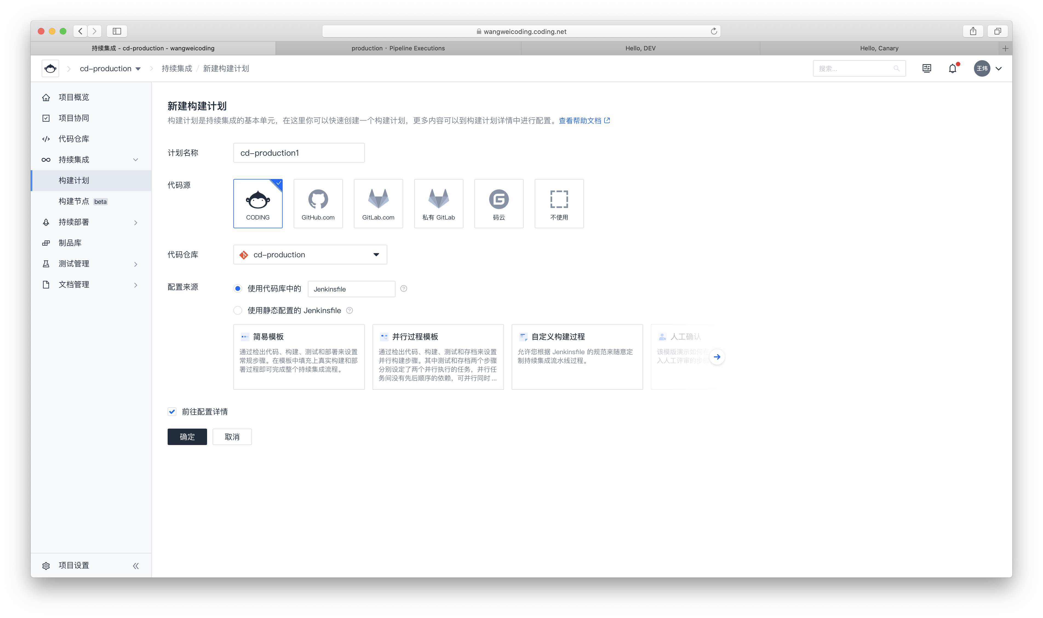Open 查看帮助文档 help link
This screenshot has height=618, width=1043.
584,120
